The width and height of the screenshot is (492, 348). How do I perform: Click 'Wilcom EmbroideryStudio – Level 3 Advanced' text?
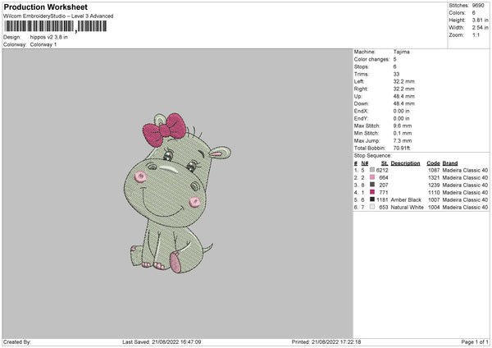58,16
